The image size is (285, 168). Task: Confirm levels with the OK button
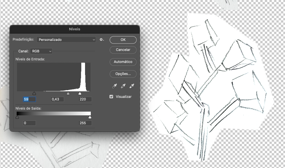(123, 40)
